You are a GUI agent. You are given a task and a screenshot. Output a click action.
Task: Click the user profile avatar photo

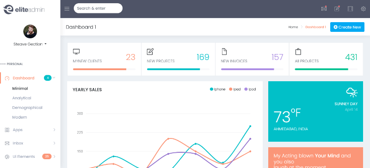30,31
